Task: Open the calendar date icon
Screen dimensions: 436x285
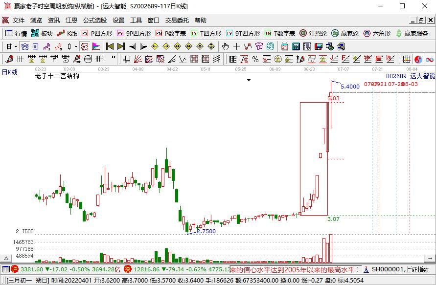Action: click(284, 46)
